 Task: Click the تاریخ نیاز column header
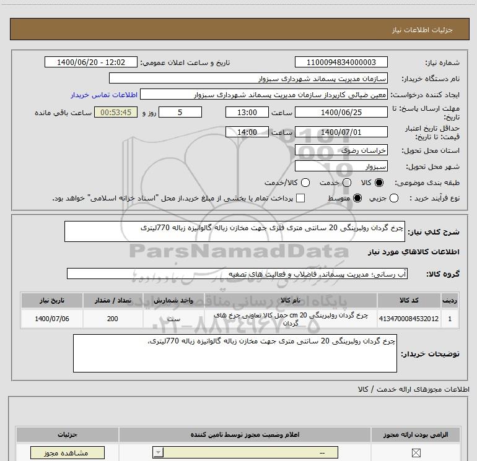tap(52, 300)
